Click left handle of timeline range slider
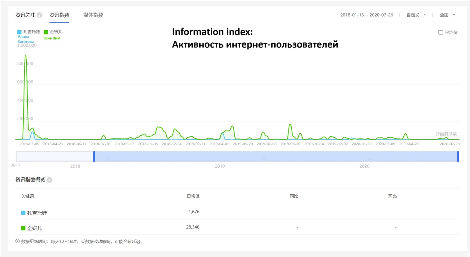Screen dimensions: 470x257 tap(94, 156)
